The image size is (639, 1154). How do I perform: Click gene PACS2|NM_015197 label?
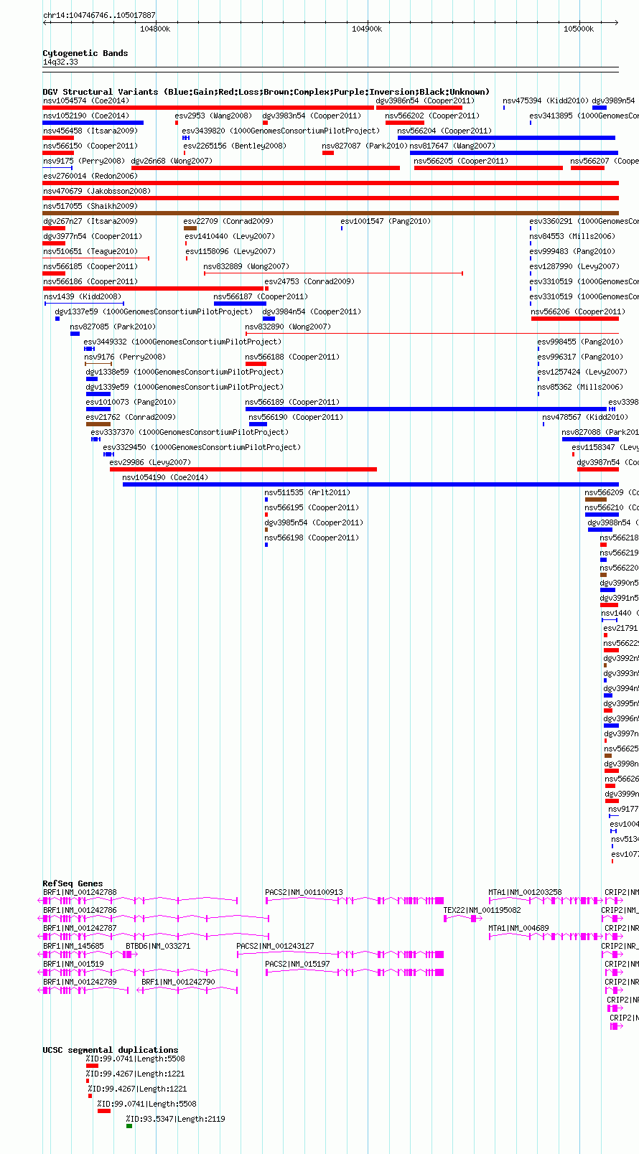tap(297, 964)
